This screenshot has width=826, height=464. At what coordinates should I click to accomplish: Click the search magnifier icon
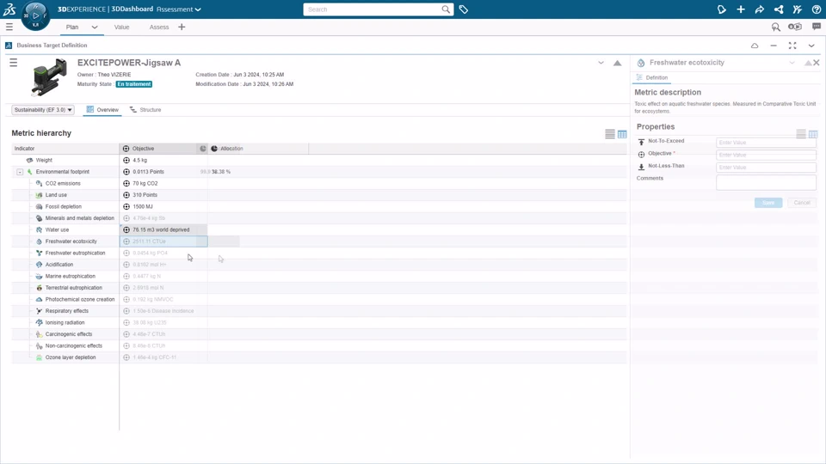446,9
